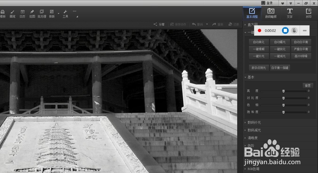Apply 高ISO降噪 noise reduction
318x173 pixels.
pyautogui.click(x=301, y=56)
